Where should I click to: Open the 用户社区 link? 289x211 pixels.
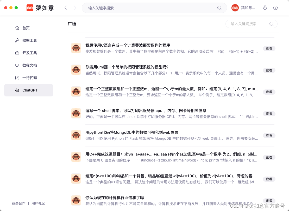(38, 203)
